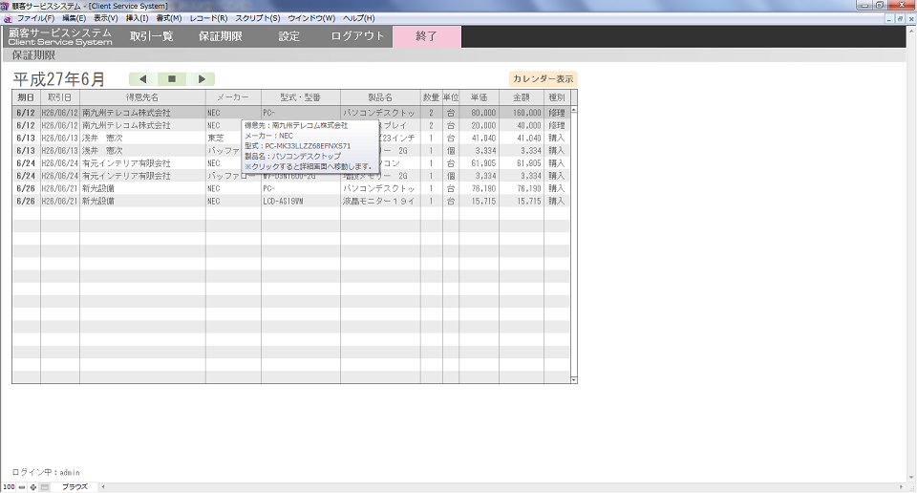Click the list scrollbar down arrow
This screenshot has width=917, height=493.
pyautogui.click(x=574, y=379)
